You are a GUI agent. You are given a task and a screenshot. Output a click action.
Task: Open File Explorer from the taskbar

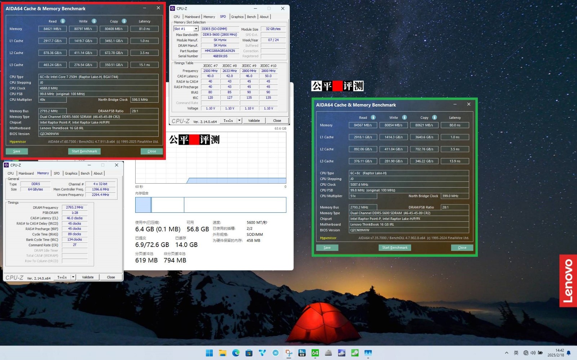223,353
